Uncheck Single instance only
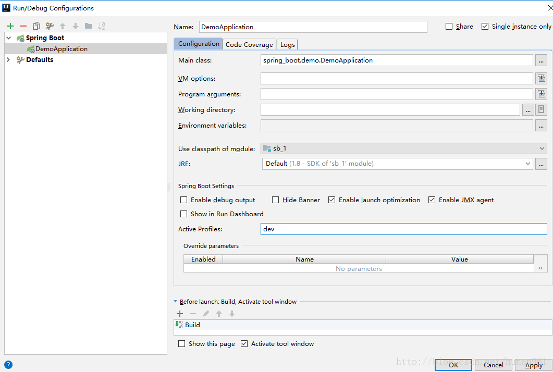The width and height of the screenshot is (553, 372). pyautogui.click(x=485, y=27)
